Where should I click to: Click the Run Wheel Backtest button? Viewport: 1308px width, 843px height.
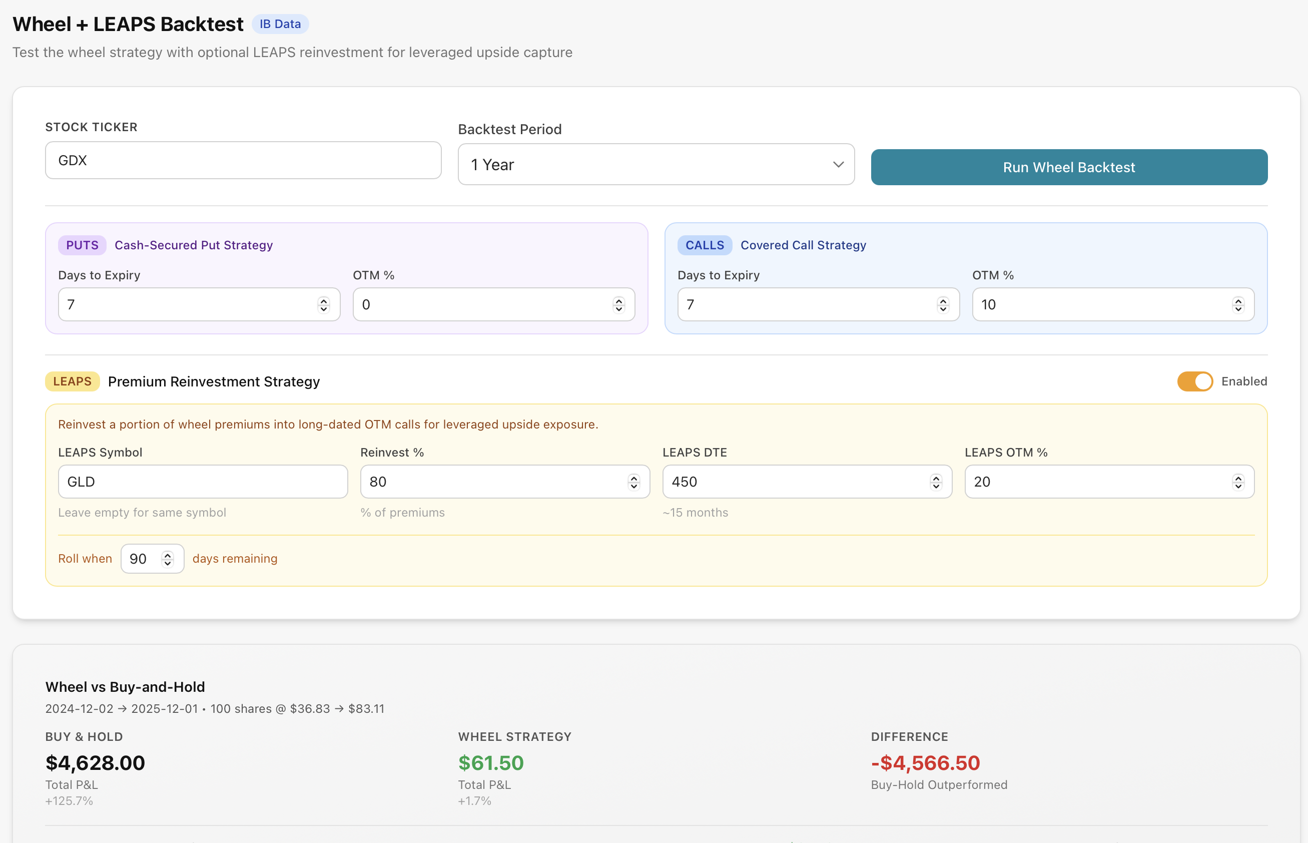(x=1067, y=167)
